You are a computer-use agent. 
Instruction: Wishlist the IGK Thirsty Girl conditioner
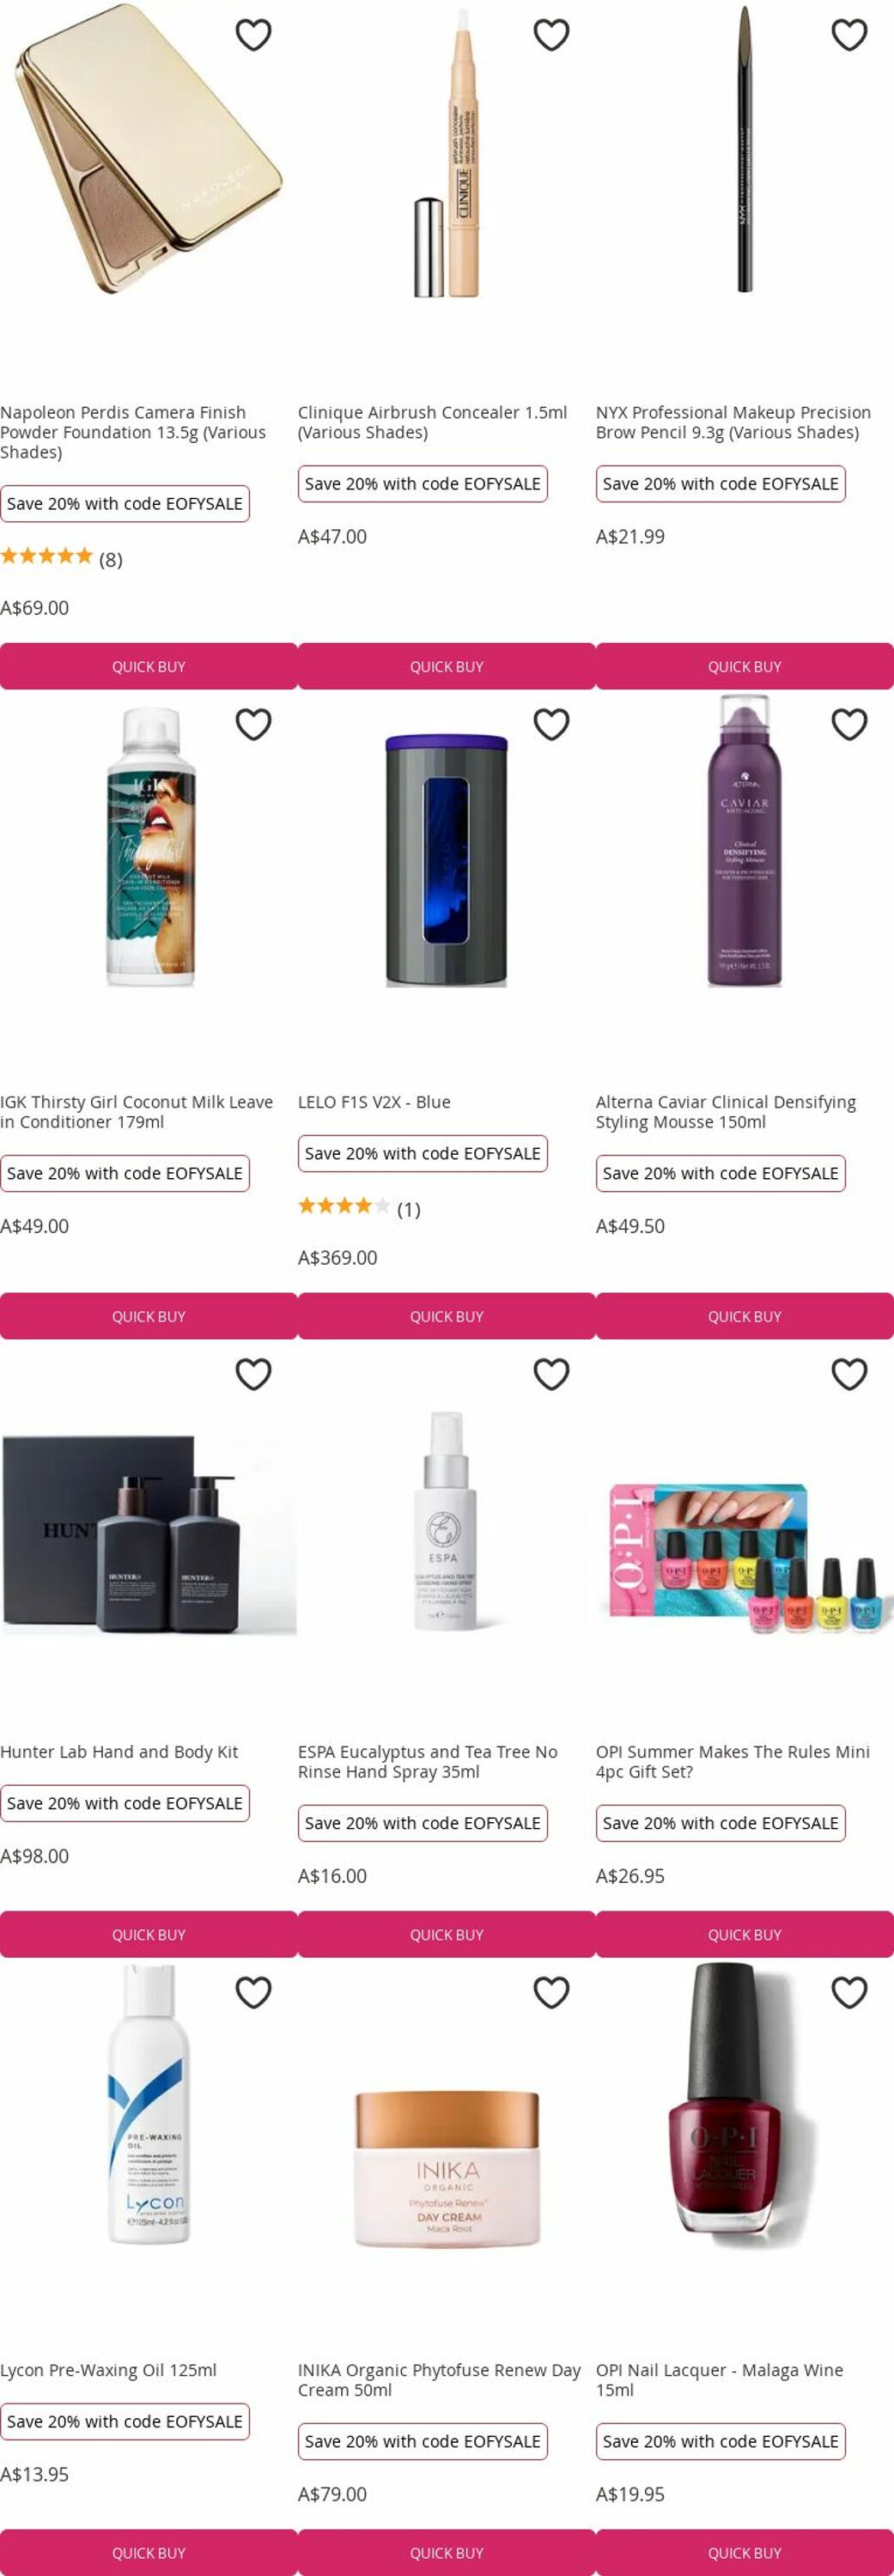click(x=253, y=724)
